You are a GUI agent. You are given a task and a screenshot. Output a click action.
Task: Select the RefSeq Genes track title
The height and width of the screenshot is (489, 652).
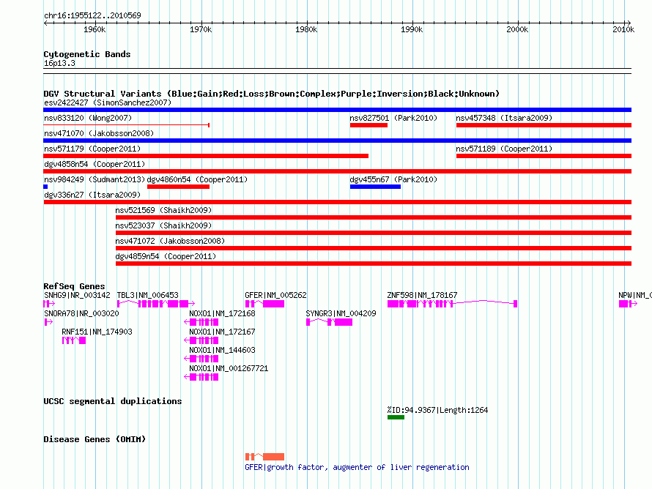[74, 286]
